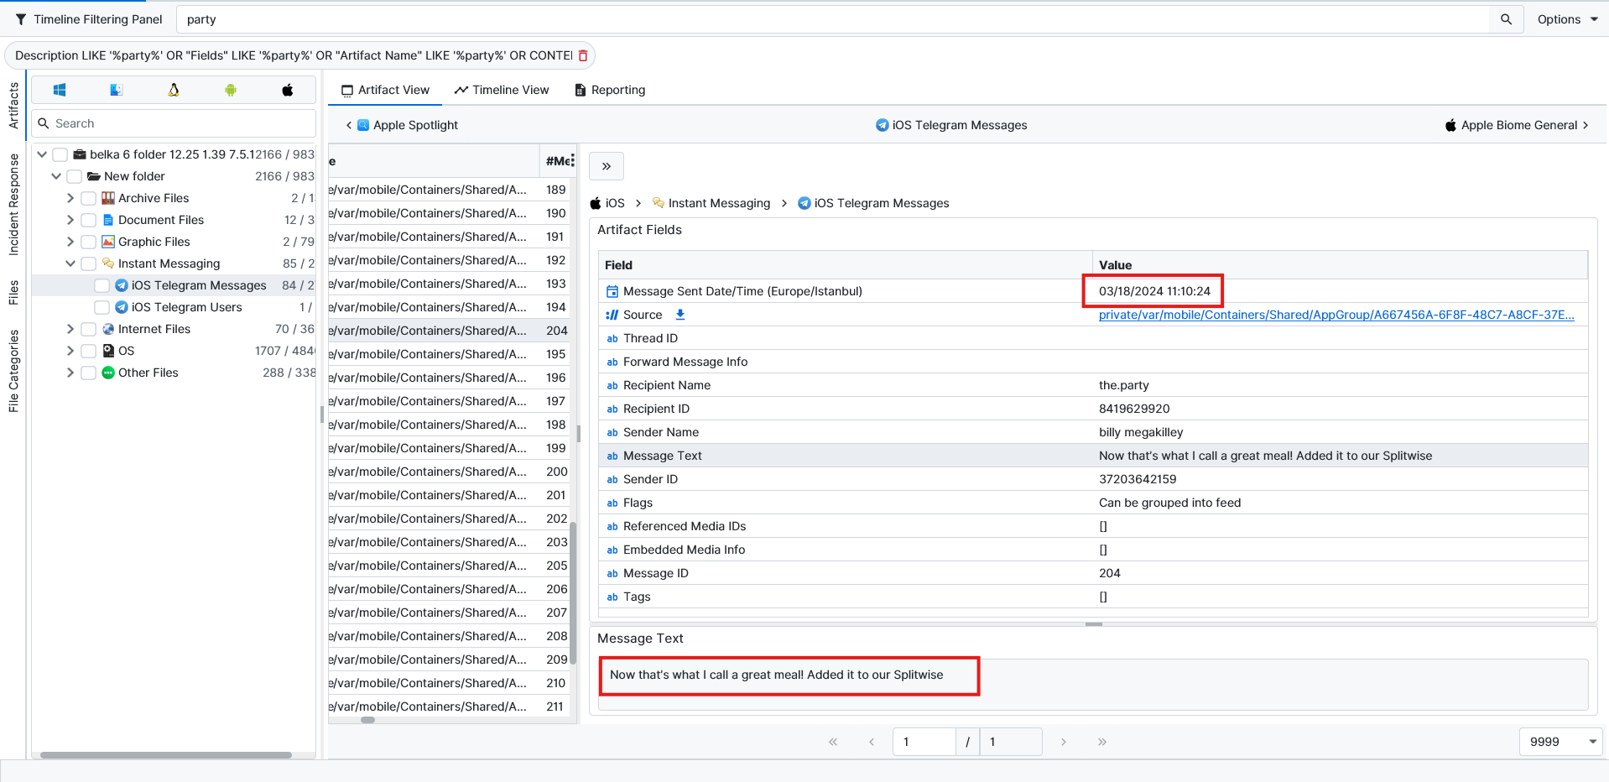Open the Reporting tab

(610, 90)
